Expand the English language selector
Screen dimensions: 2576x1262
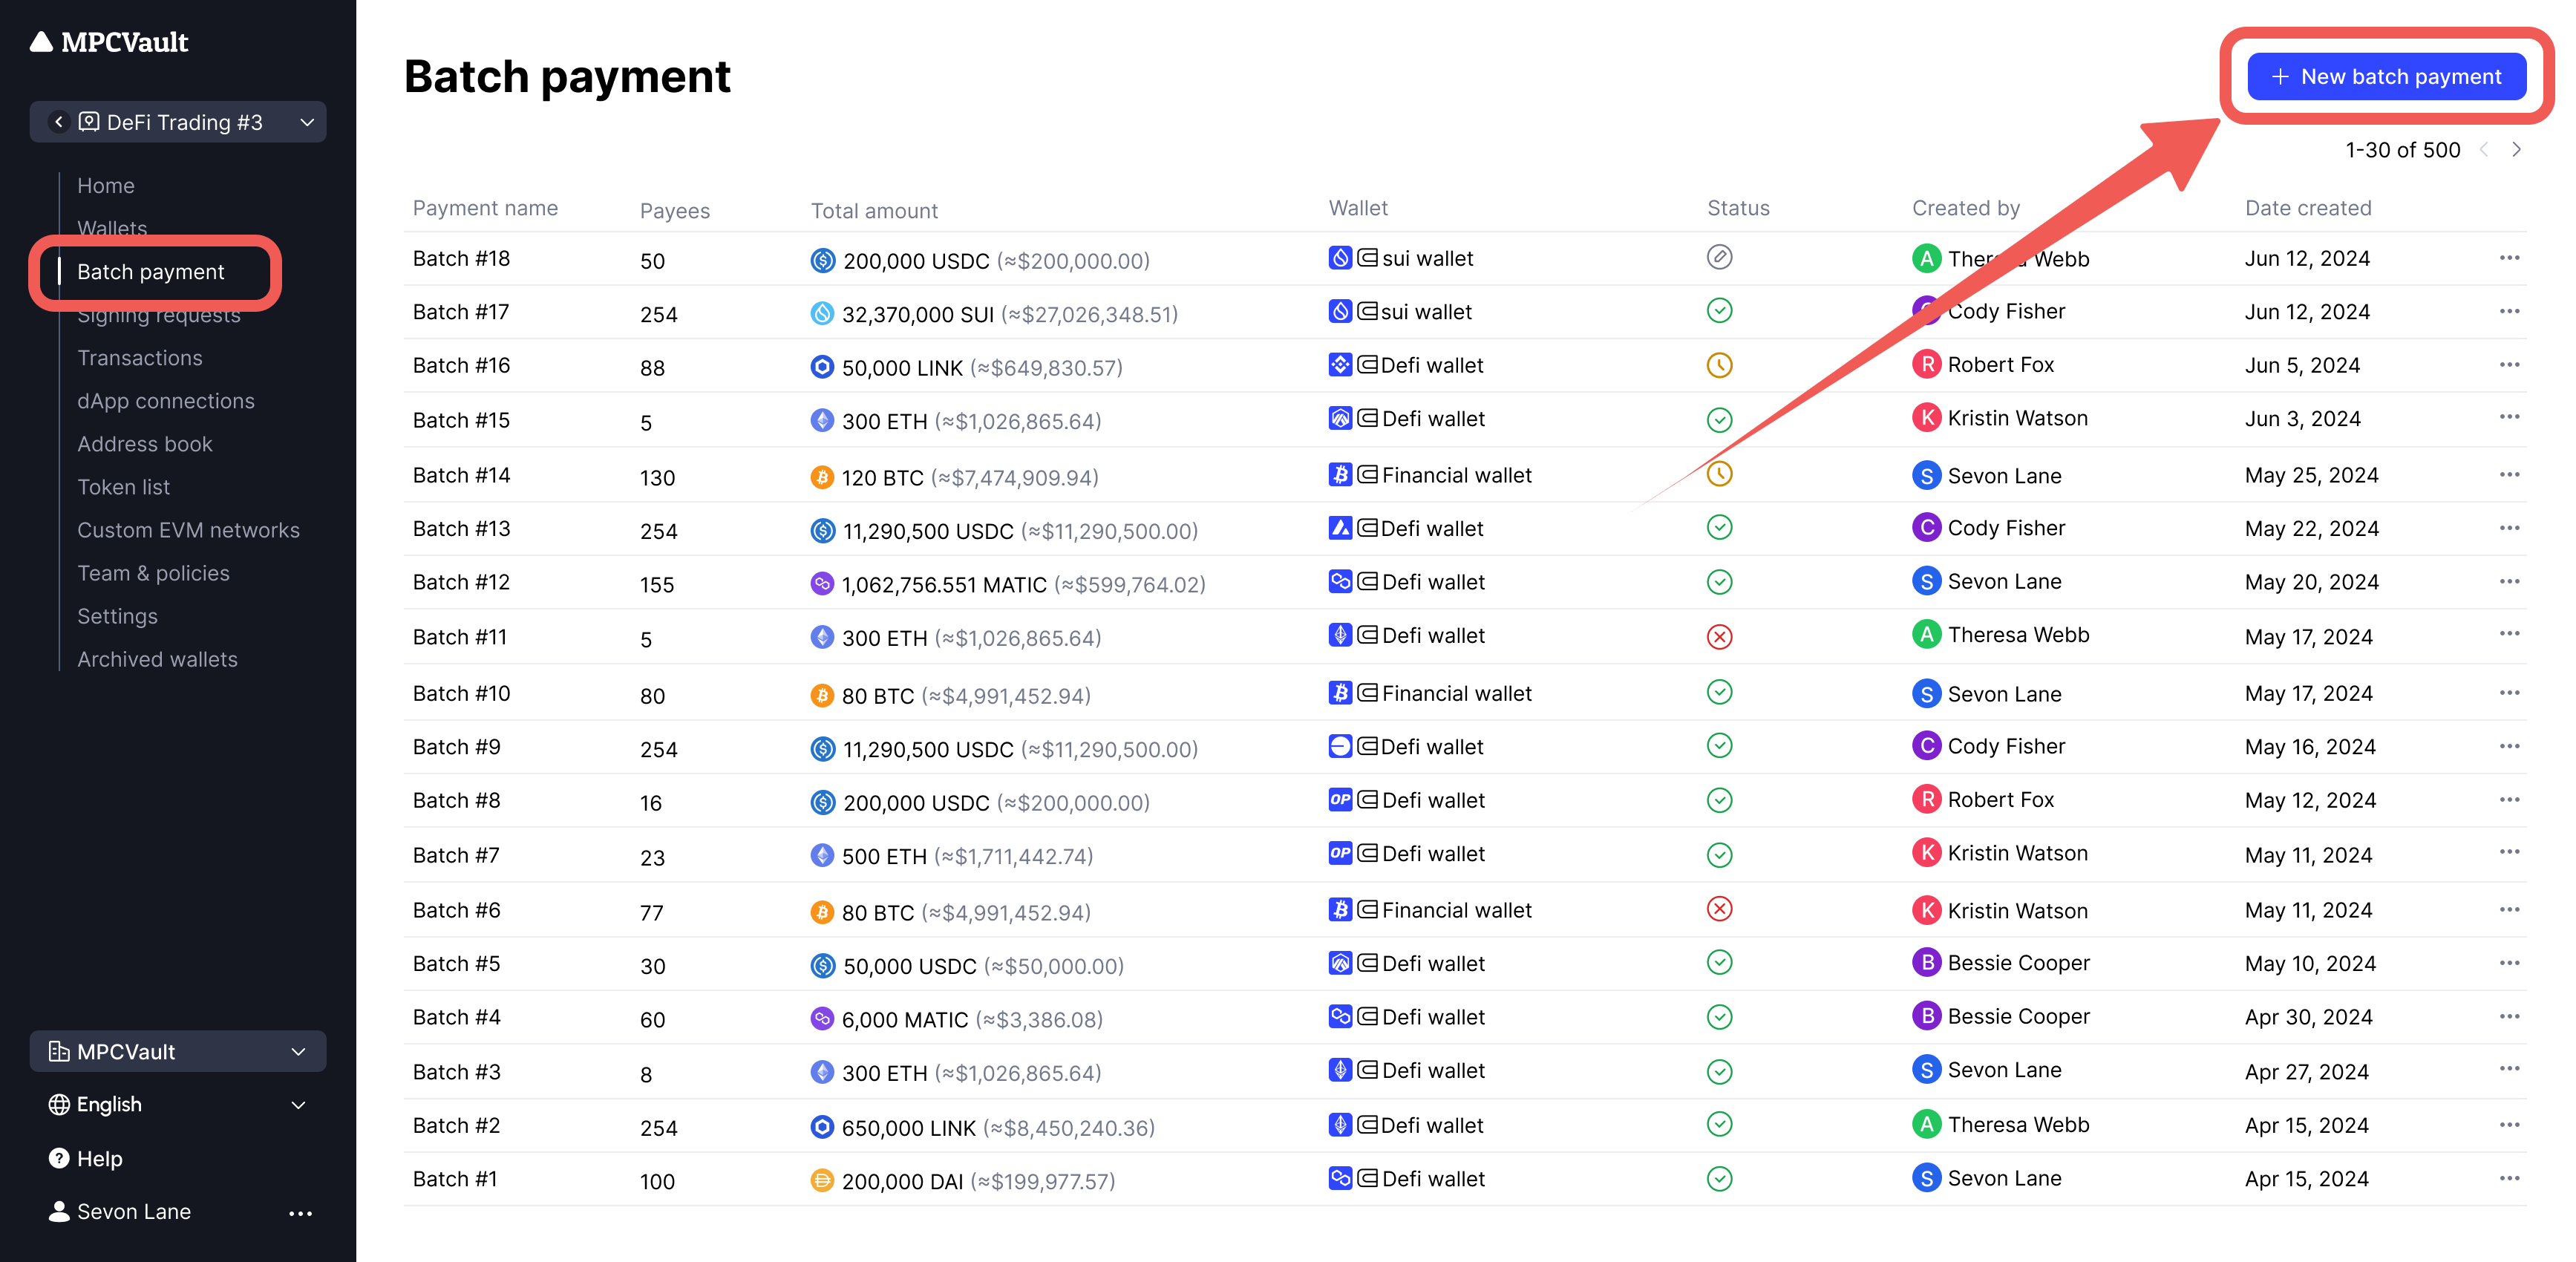tap(178, 1105)
